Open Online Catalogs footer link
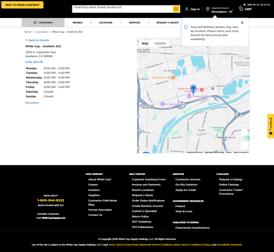Screen dimensions: 274x252 [x=229, y=185]
